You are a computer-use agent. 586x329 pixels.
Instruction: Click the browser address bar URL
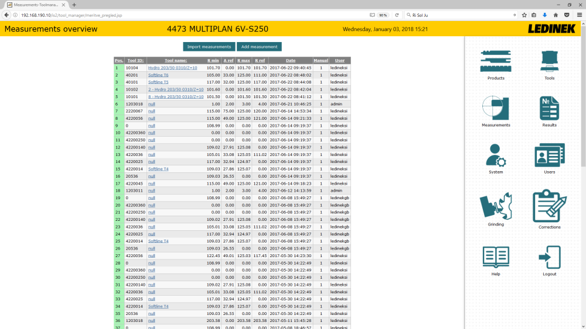[71, 15]
